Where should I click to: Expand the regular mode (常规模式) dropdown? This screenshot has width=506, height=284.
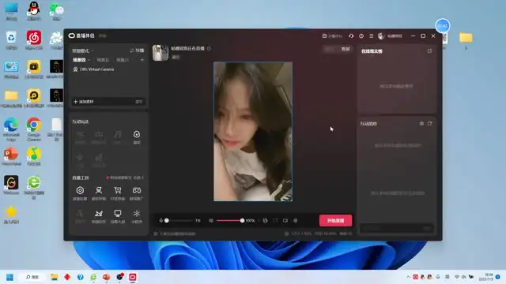(82, 50)
